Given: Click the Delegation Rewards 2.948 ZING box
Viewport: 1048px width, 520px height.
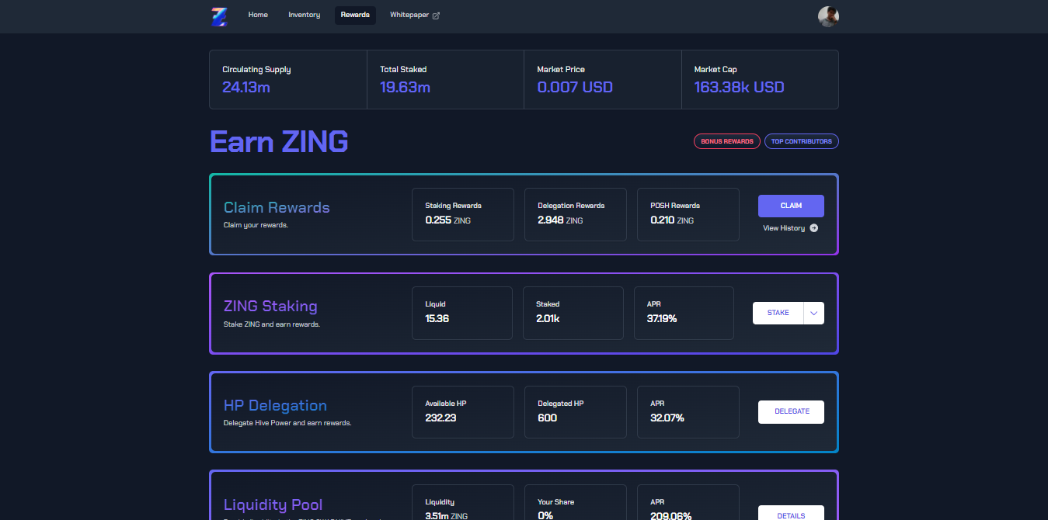Looking at the screenshot, I should [x=576, y=214].
